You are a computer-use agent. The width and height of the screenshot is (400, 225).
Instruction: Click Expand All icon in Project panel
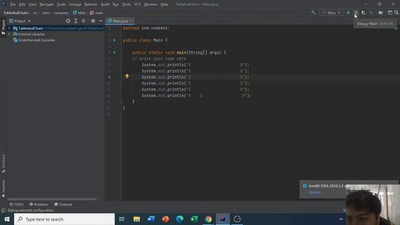click(x=76, y=21)
